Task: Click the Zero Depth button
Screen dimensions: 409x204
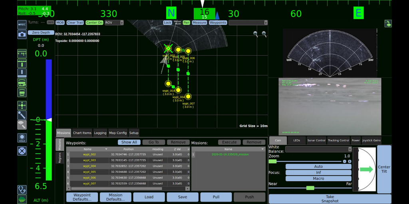Action: [x=41, y=33]
